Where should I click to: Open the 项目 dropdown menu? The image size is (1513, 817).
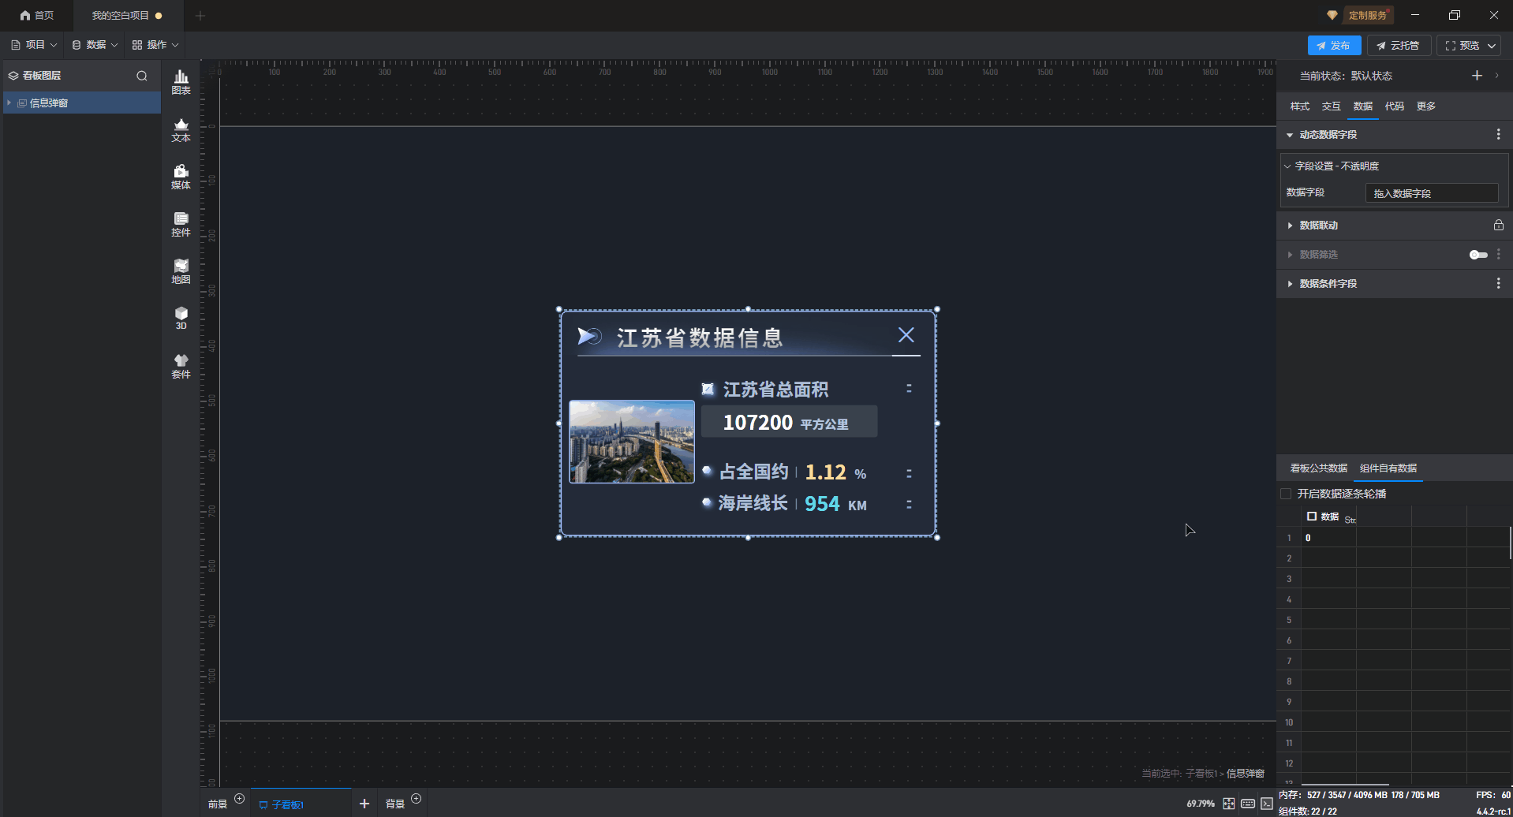coord(35,45)
